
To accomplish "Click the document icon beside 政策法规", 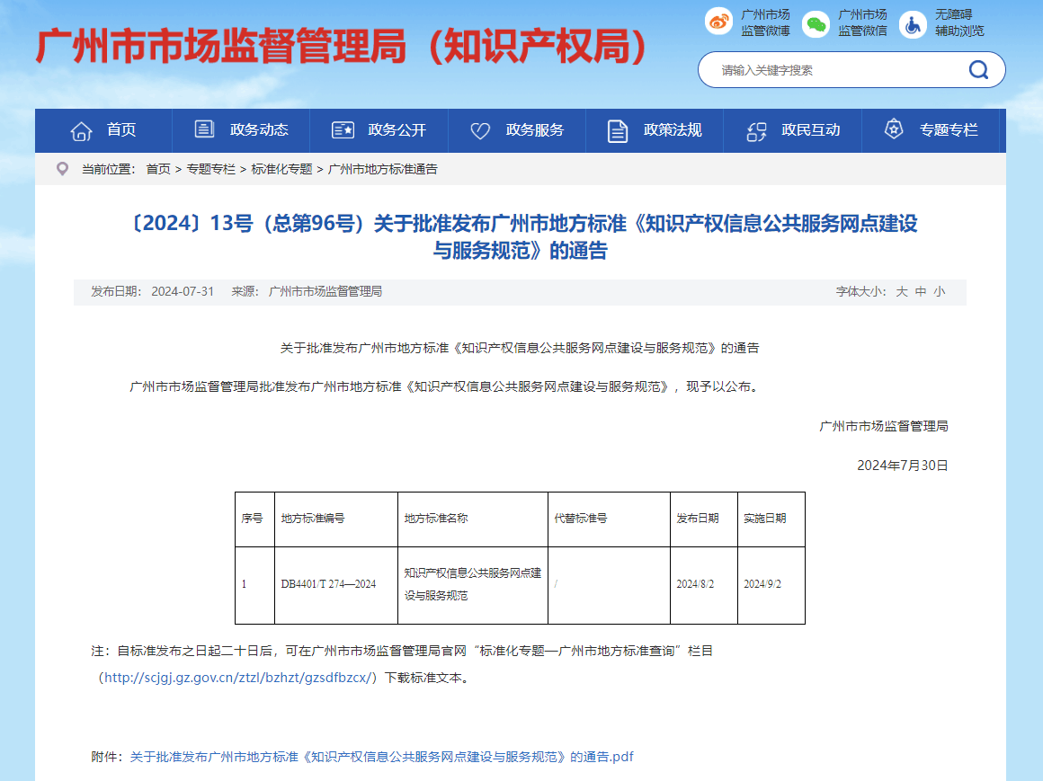I will (618, 131).
